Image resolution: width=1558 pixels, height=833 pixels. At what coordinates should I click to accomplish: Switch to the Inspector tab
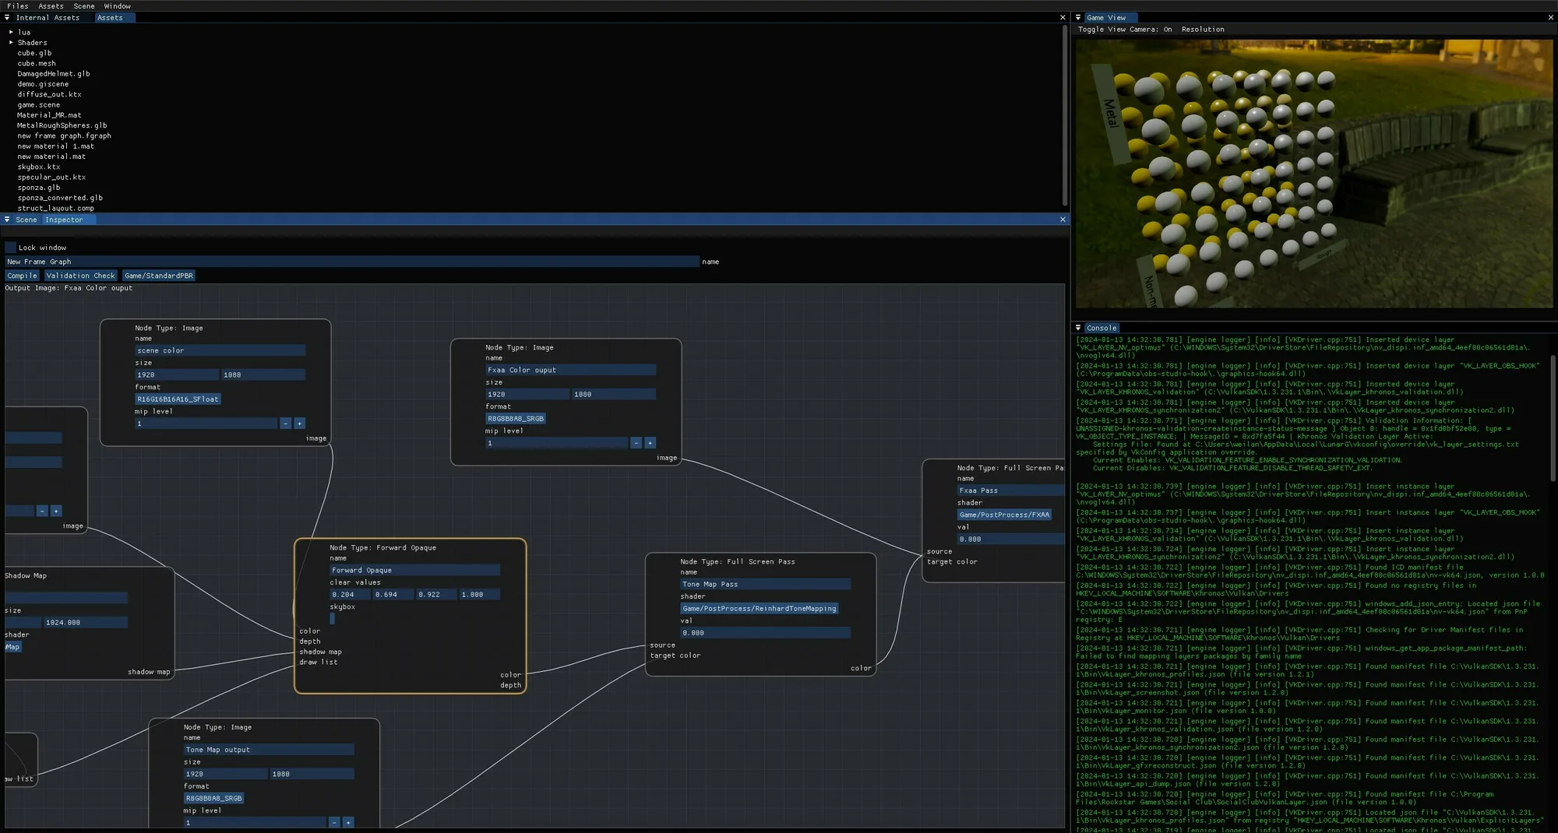click(x=64, y=220)
